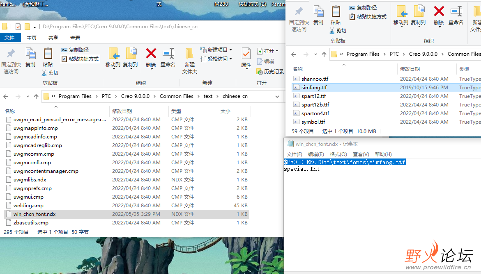Viewport: 481px width, 274px height.
Task: Click 'PTC' breadcrumb in left address bar
Action: click(x=106, y=96)
